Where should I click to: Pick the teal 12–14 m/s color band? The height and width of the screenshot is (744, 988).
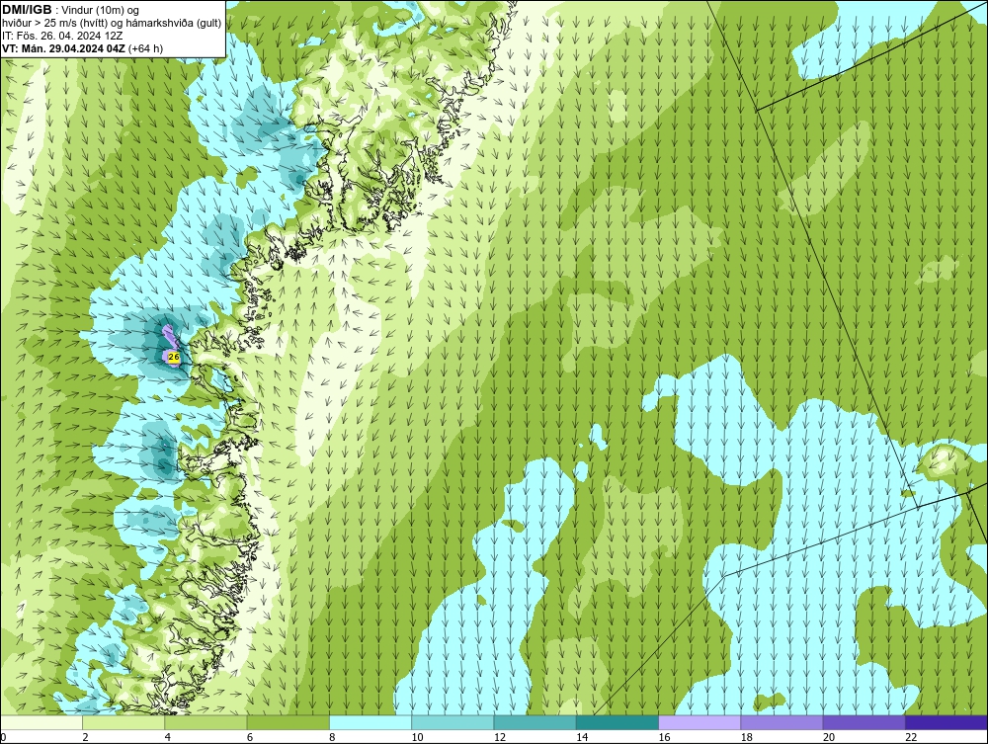point(535,722)
